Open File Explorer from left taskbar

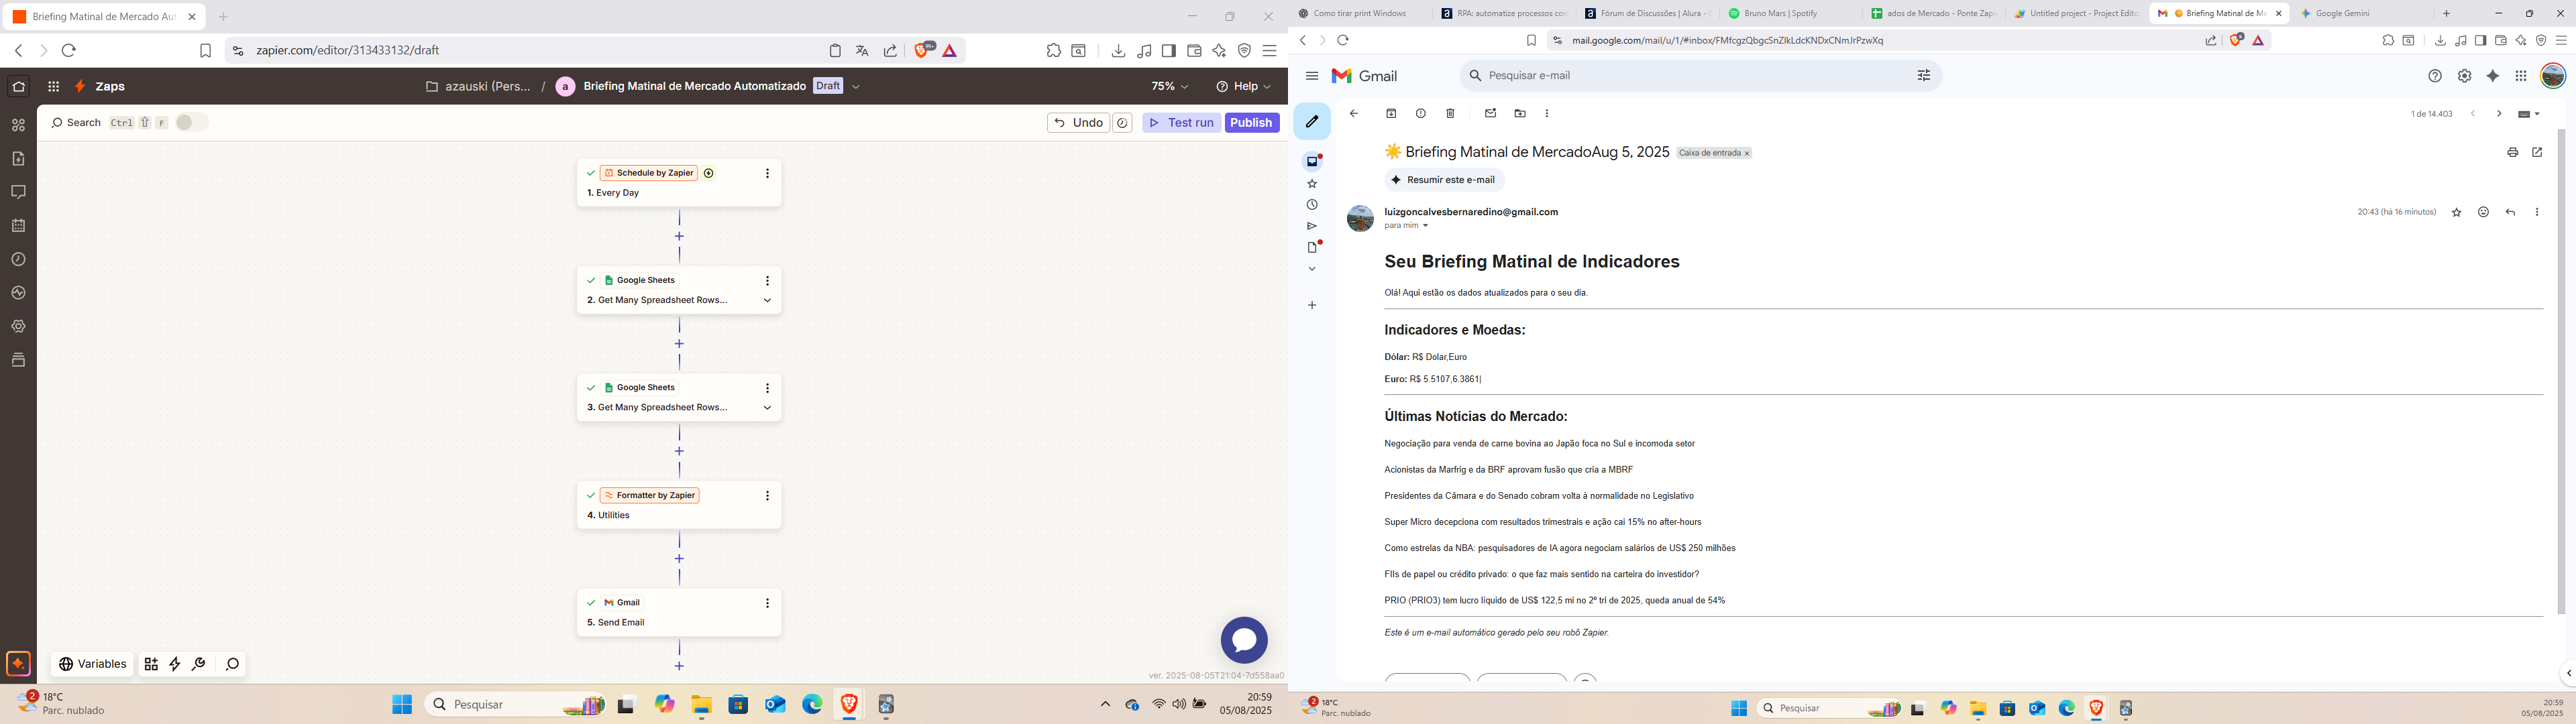click(x=701, y=705)
